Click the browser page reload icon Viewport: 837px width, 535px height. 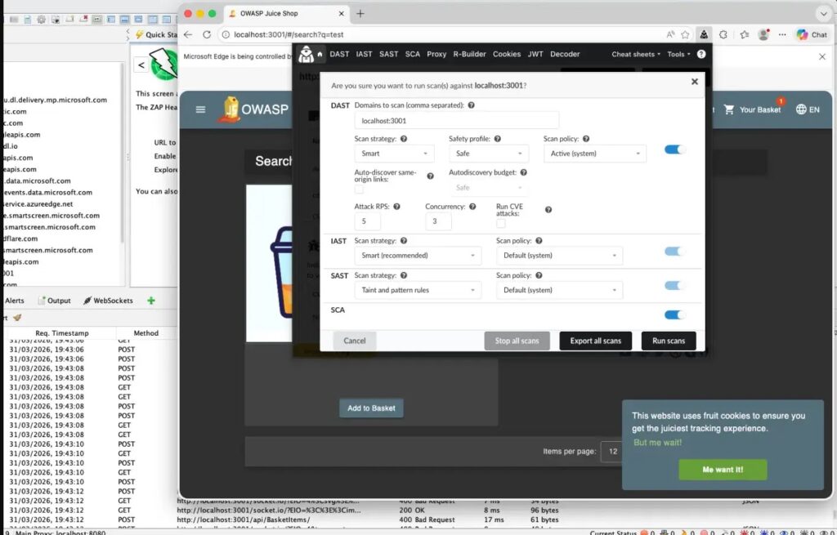click(x=206, y=35)
